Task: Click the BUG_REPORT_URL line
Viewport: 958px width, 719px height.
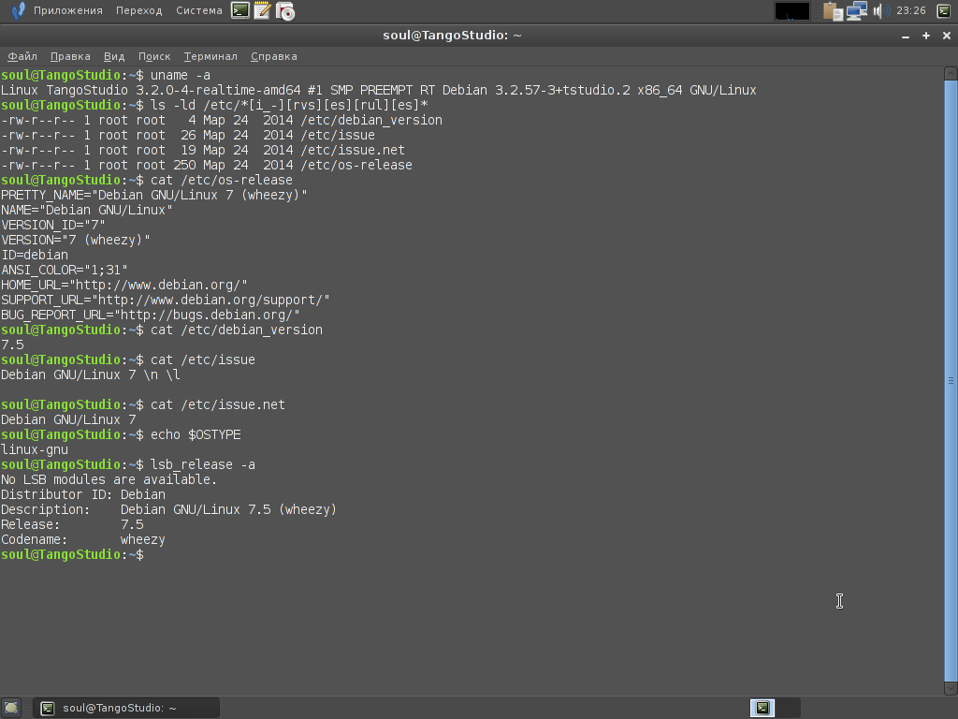Action: point(151,315)
